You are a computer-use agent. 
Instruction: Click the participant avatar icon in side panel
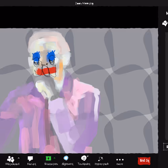click(165, 23)
